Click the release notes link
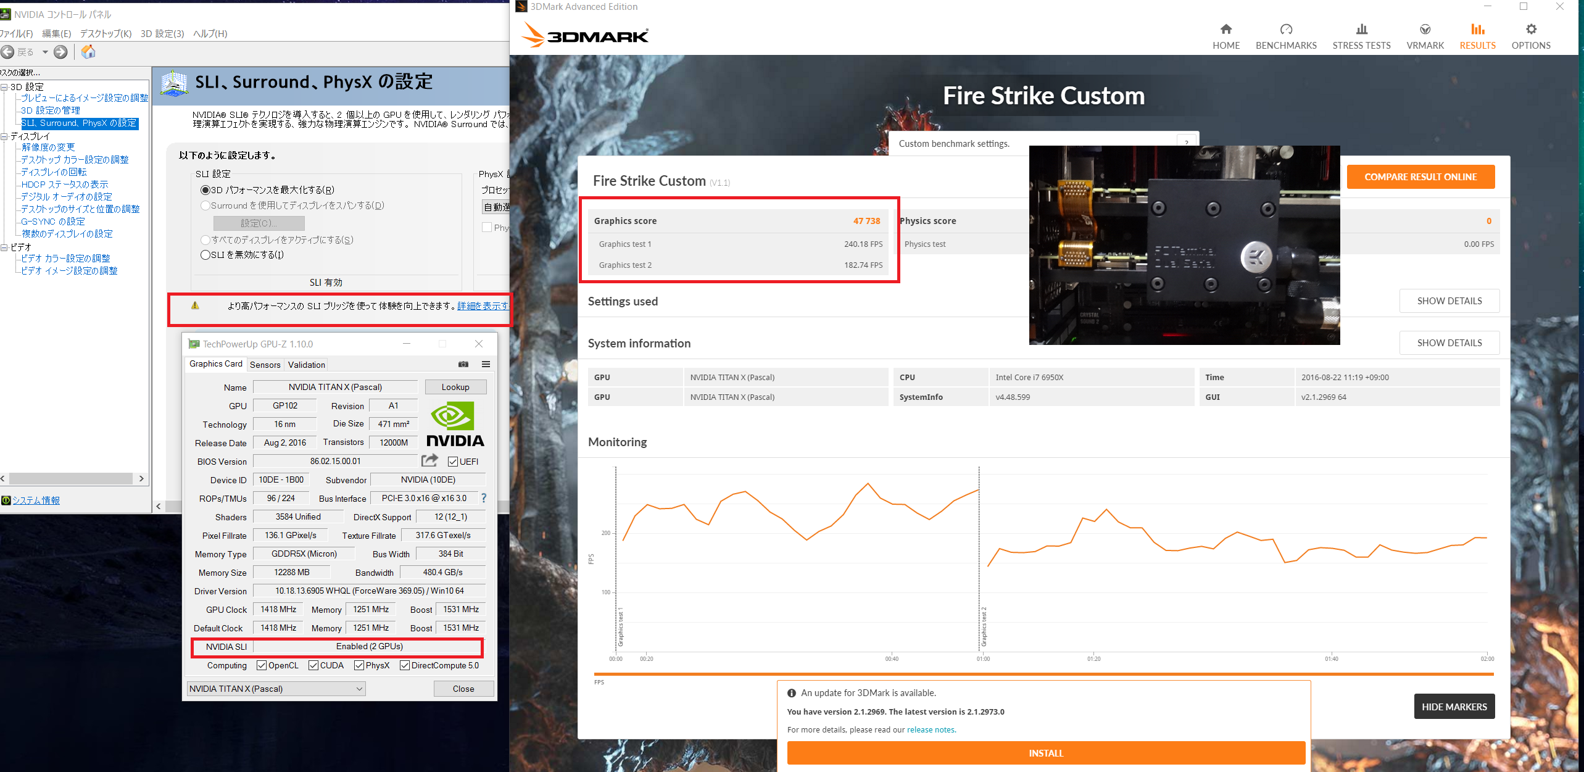The height and width of the screenshot is (772, 1584). 931,729
